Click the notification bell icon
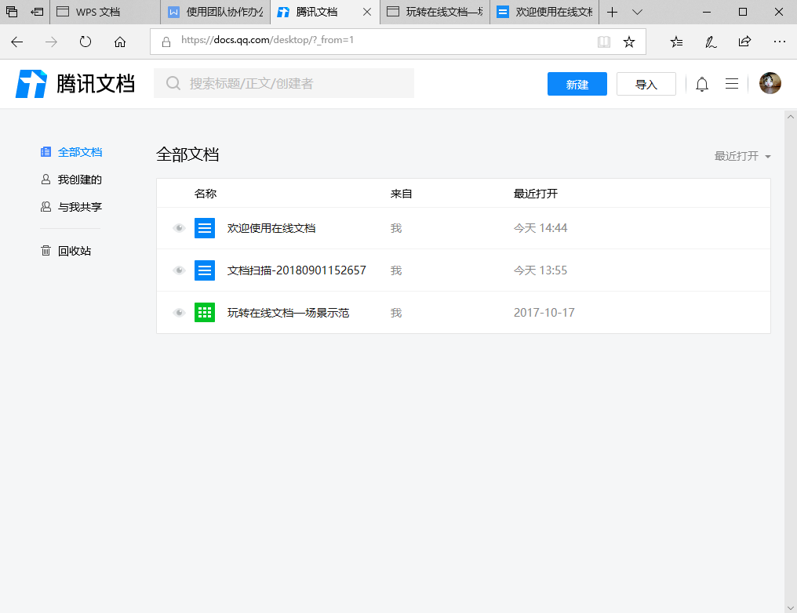 coord(702,84)
